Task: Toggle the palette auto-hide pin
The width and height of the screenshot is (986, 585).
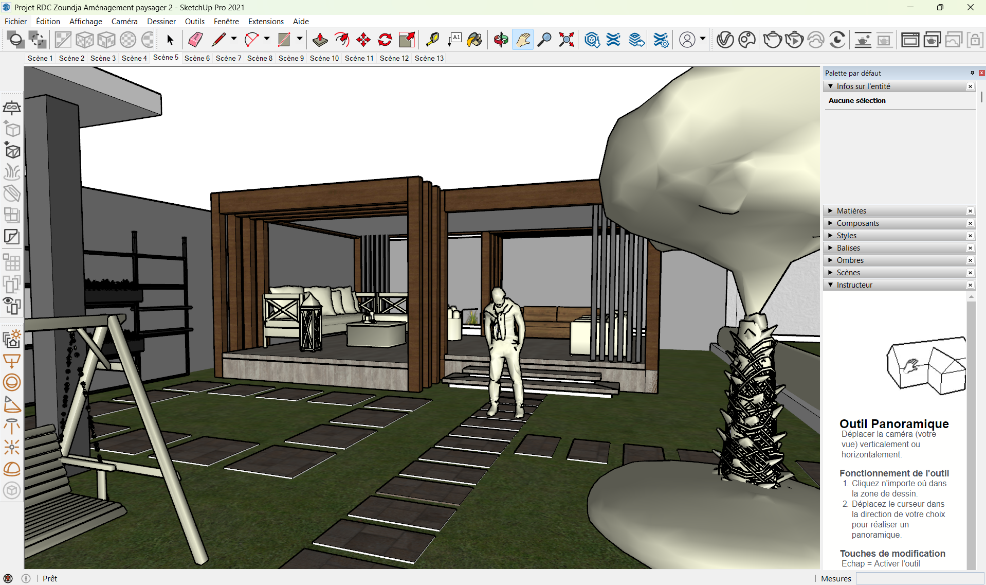Action: [972, 73]
